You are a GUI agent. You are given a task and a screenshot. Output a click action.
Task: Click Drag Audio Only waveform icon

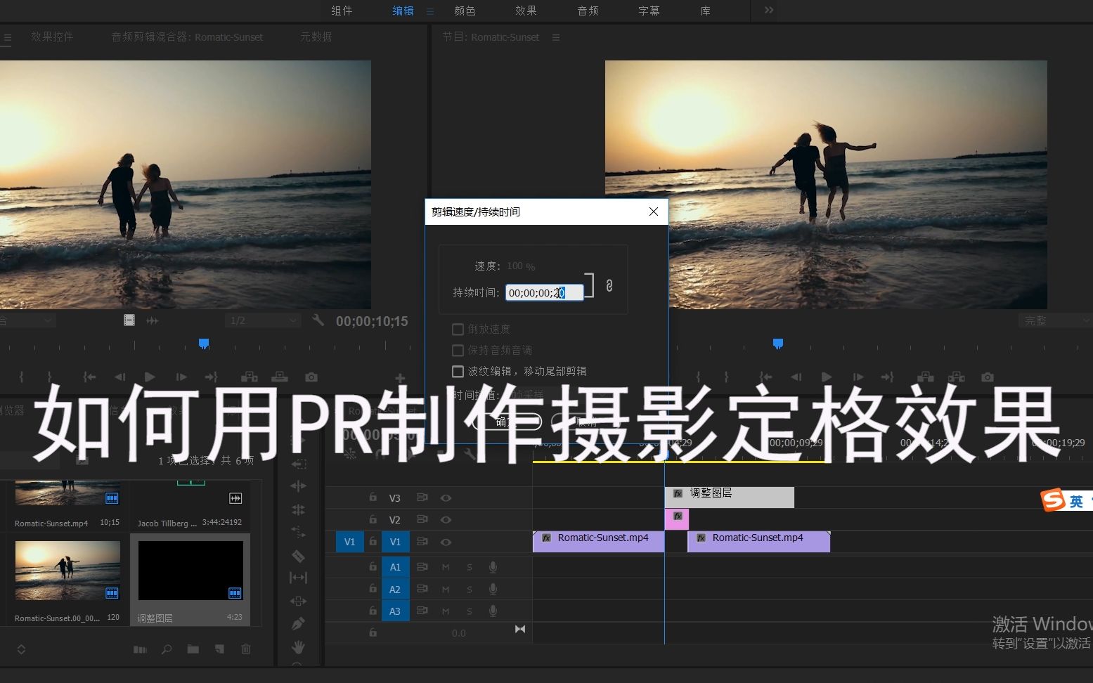pyautogui.click(x=153, y=320)
